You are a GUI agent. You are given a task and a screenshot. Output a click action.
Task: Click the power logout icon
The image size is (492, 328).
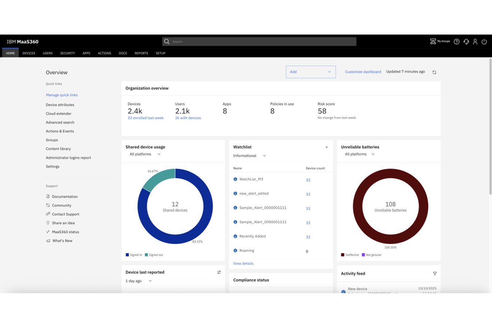point(484,42)
